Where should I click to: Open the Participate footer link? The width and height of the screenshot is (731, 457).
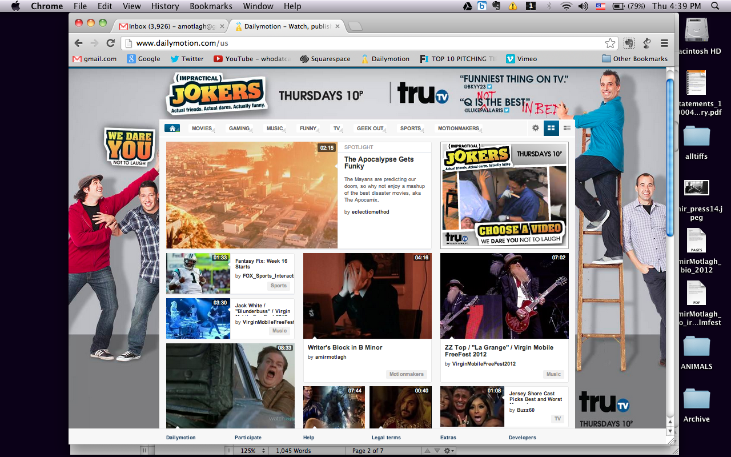tap(248, 438)
